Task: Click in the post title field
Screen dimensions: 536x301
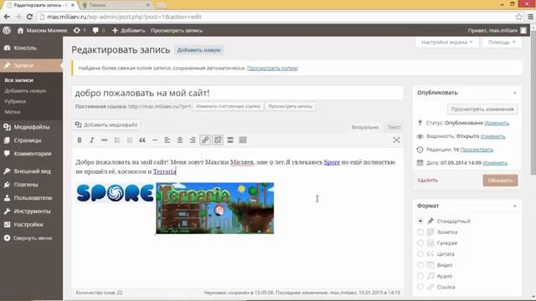Action: coord(238,93)
